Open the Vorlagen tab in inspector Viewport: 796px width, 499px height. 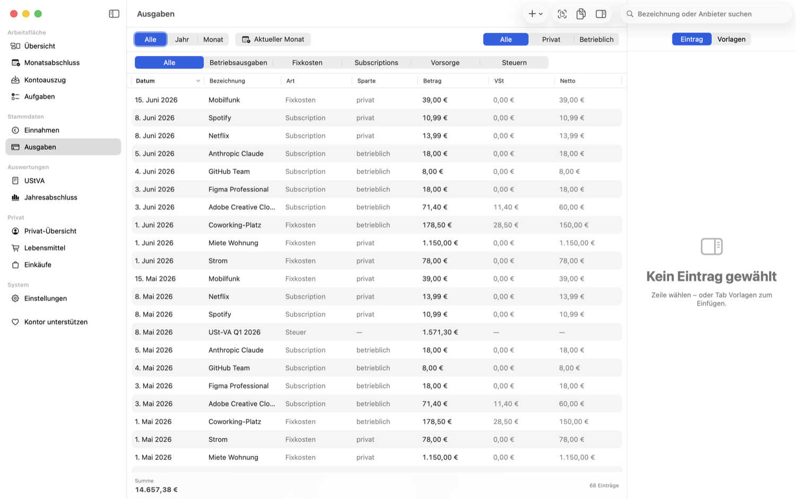(731, 39)
